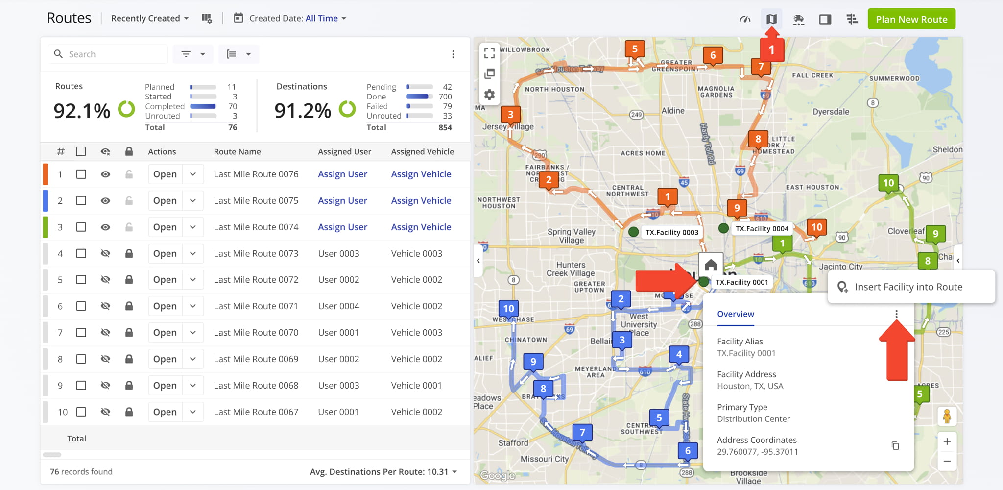The image size is (1003, 490).
Task: Click the horizontal scrollbar under the table
Action: tap(52, 454)
